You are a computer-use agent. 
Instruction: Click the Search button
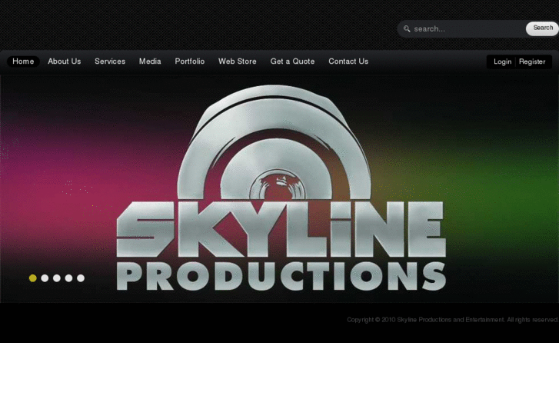(x=543, y=28)
